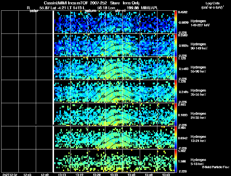
Task: Click the '13:19' time axis label
Action: [79, 175]
